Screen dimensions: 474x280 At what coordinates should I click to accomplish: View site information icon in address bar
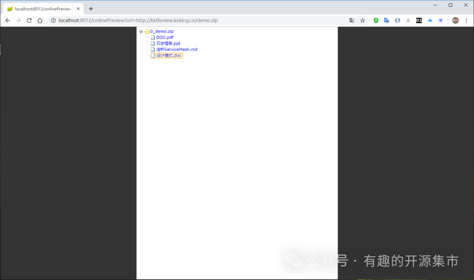tap(53, 21)
